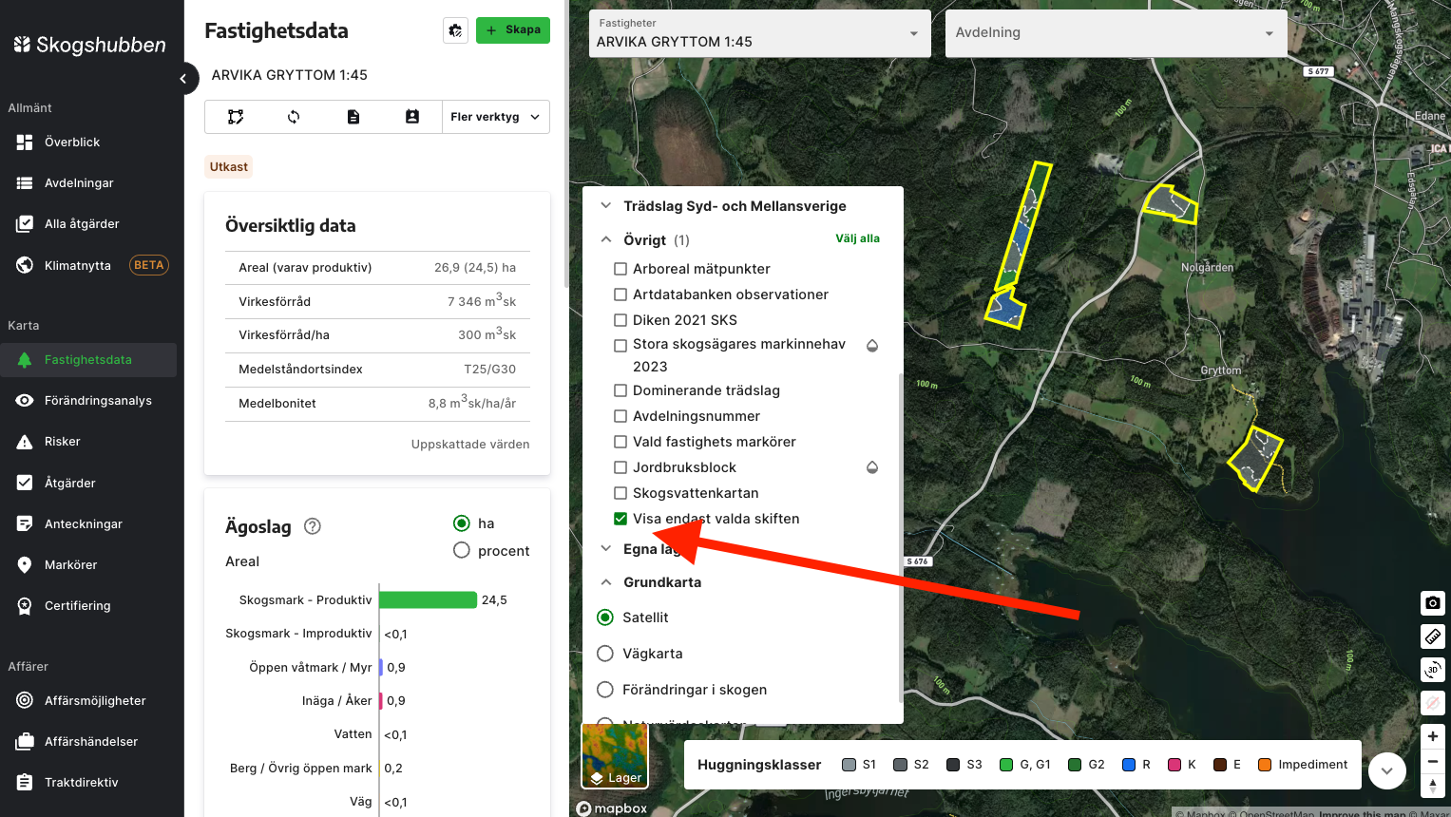Uncheck Visa endast valda skiften

click(x=620, y=519)
